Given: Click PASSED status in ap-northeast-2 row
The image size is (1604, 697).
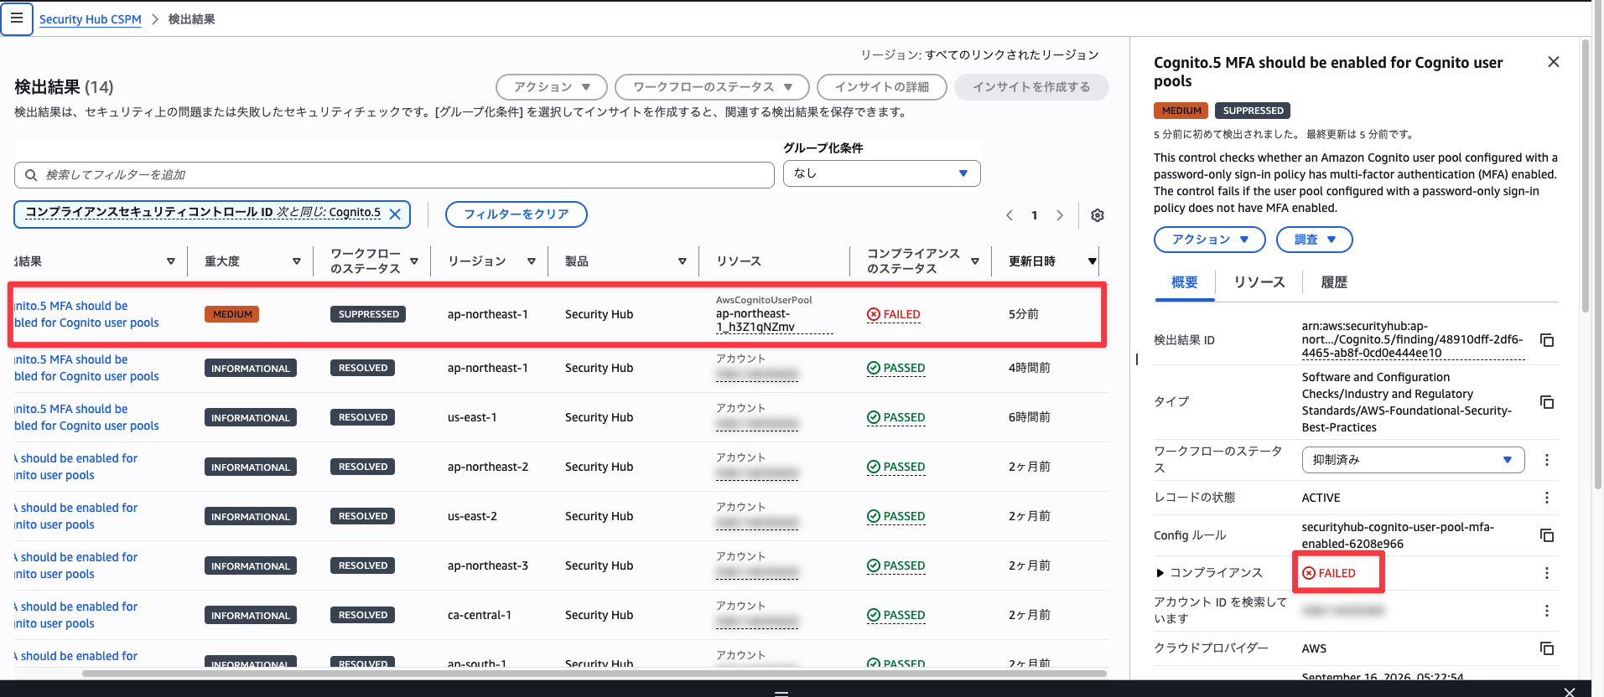Looking at the screenshot, I should [x=896, y=467].
